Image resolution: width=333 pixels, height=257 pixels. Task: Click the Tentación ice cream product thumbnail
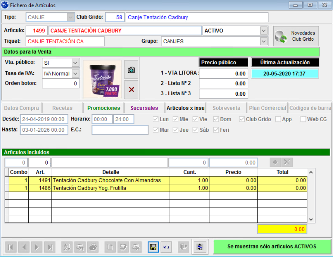tap(102, 79)
